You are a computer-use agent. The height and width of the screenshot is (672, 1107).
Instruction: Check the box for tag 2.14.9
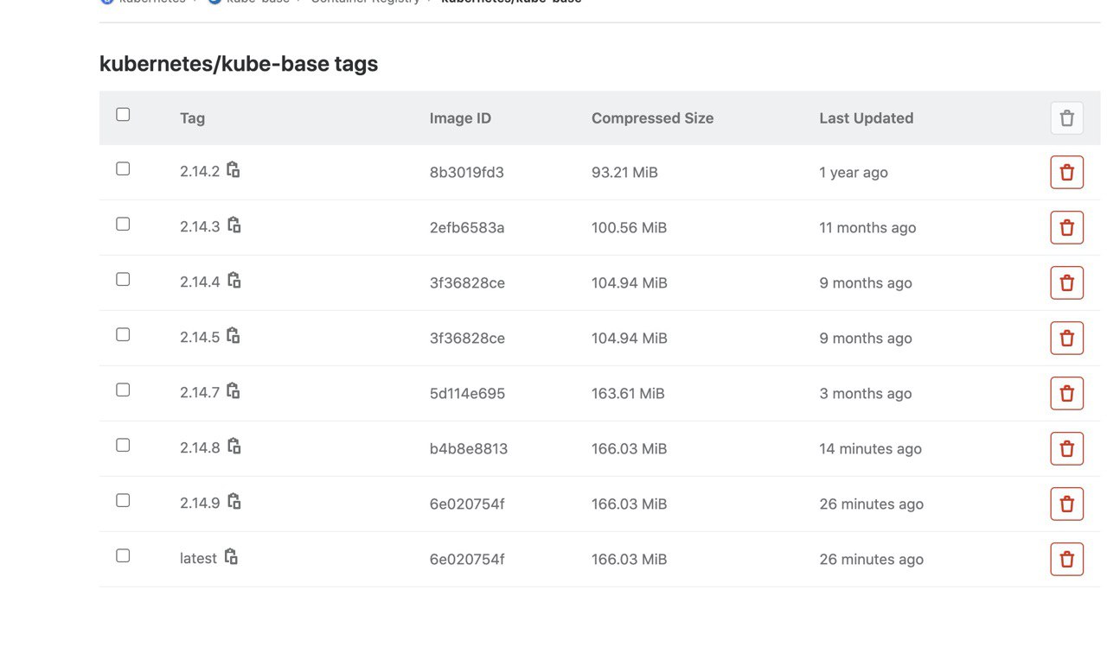123,501
